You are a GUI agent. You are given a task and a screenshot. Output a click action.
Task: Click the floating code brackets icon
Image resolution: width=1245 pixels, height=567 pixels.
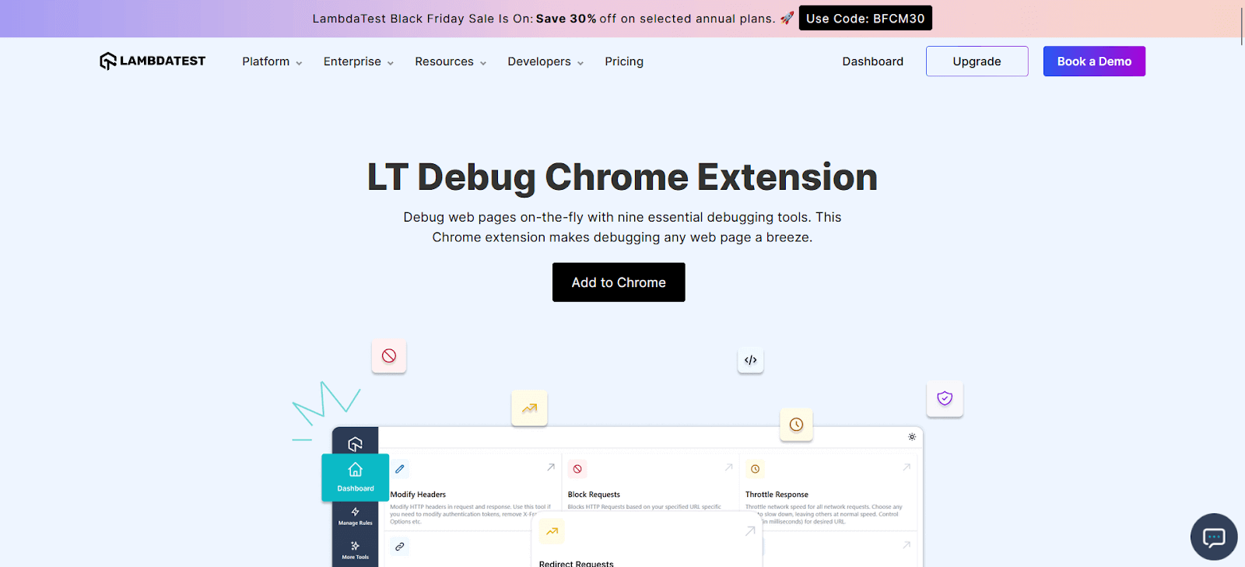(x=751, y=360)
